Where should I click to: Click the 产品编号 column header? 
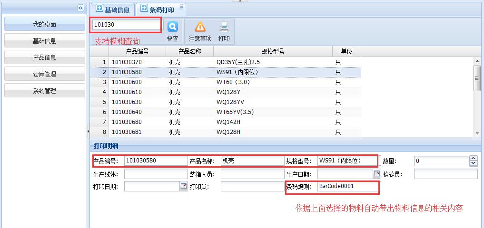[x=137, y=51]
